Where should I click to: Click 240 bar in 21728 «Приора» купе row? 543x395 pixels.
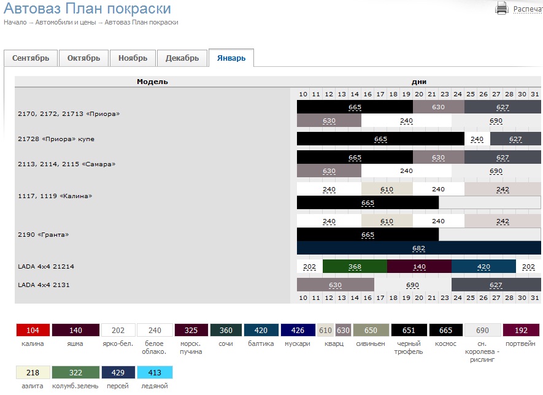click(477, 139)
